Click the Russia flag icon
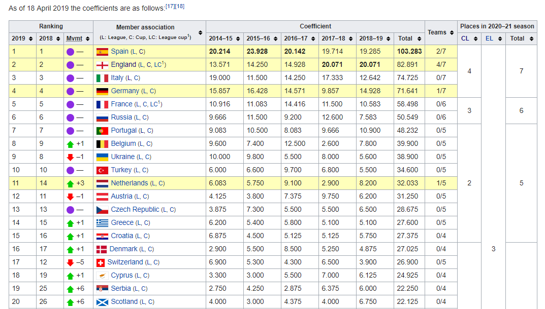545x309 pixels. click(x=102, y=118)
